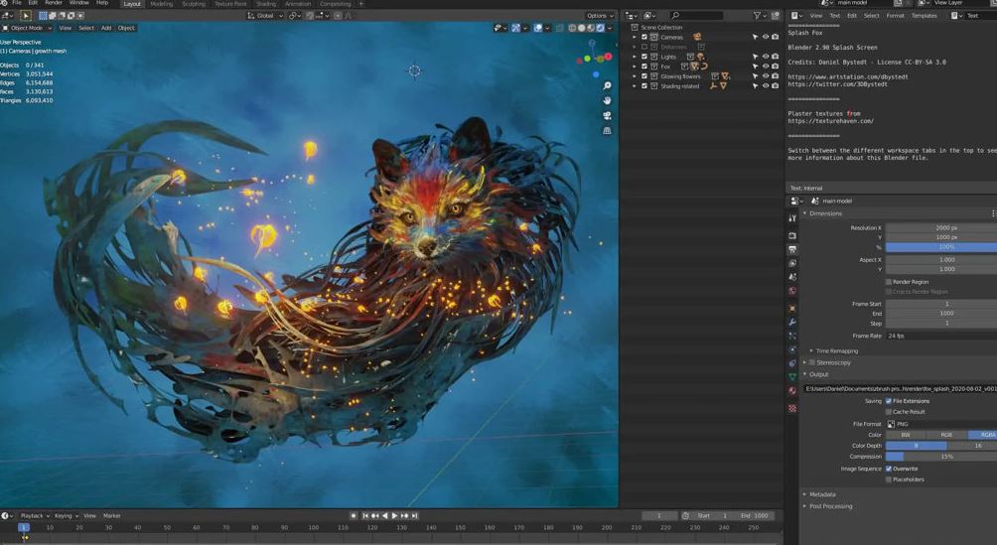Switch to the Shading workspace tab
Viewport: 997px width, 545px height.
tap(266, 4)
